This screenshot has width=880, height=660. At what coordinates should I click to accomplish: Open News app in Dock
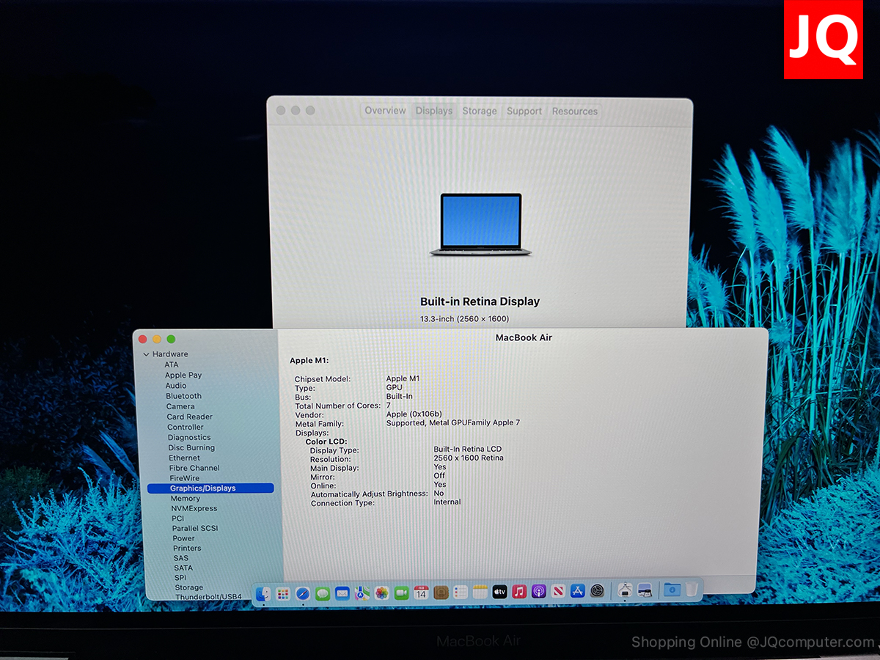click(558, 591)
